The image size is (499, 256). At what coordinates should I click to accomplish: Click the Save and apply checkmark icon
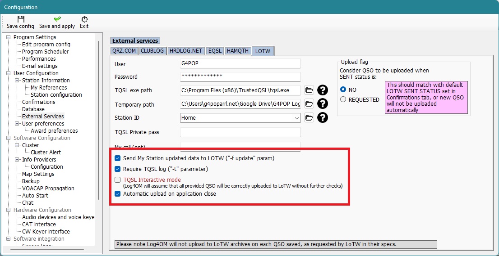click(x=57, y=19)
